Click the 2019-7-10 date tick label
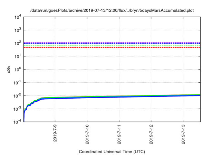 pyautogui.click(x=87, y=134)
